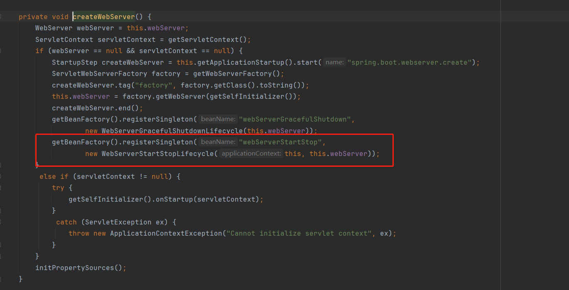Click the ApplicationContextException class name

pyautogui.click(x=166, y=233)
